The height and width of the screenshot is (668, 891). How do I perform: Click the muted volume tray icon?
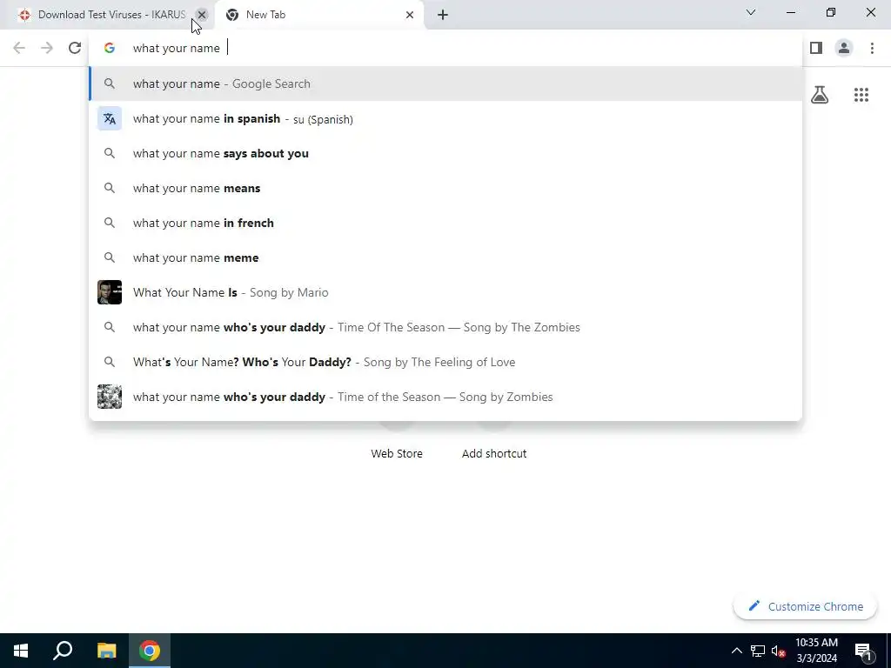coord(779,651)
